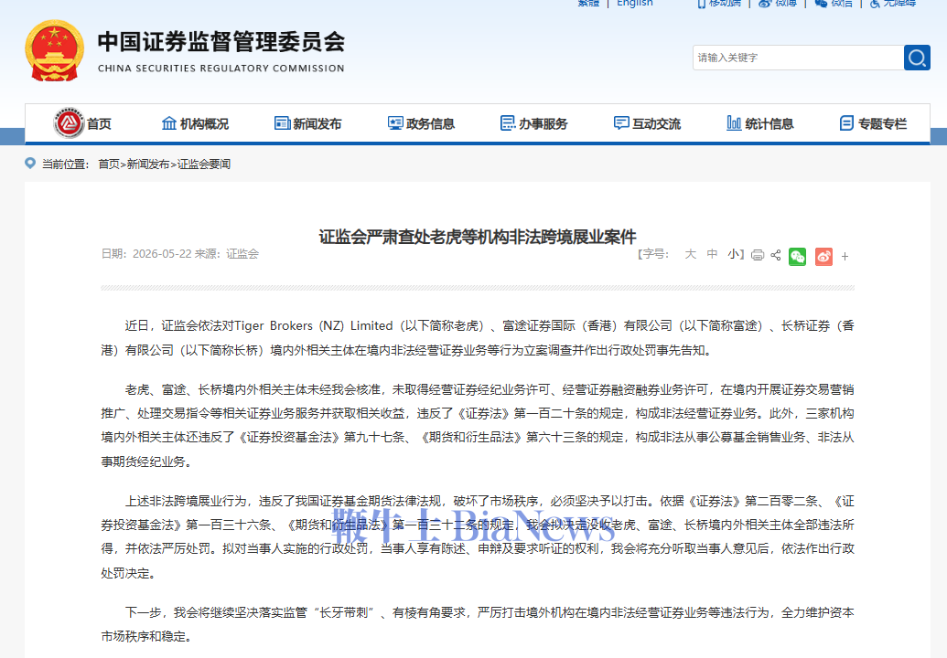This screenshot has height=658, width=947.
Task: Set font size to 中
Action: pos(712,254)
